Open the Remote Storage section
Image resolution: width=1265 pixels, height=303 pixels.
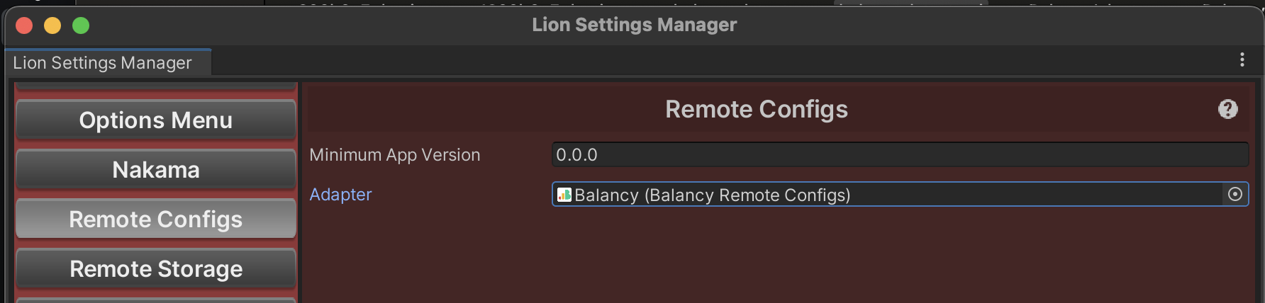pos(155,269)
